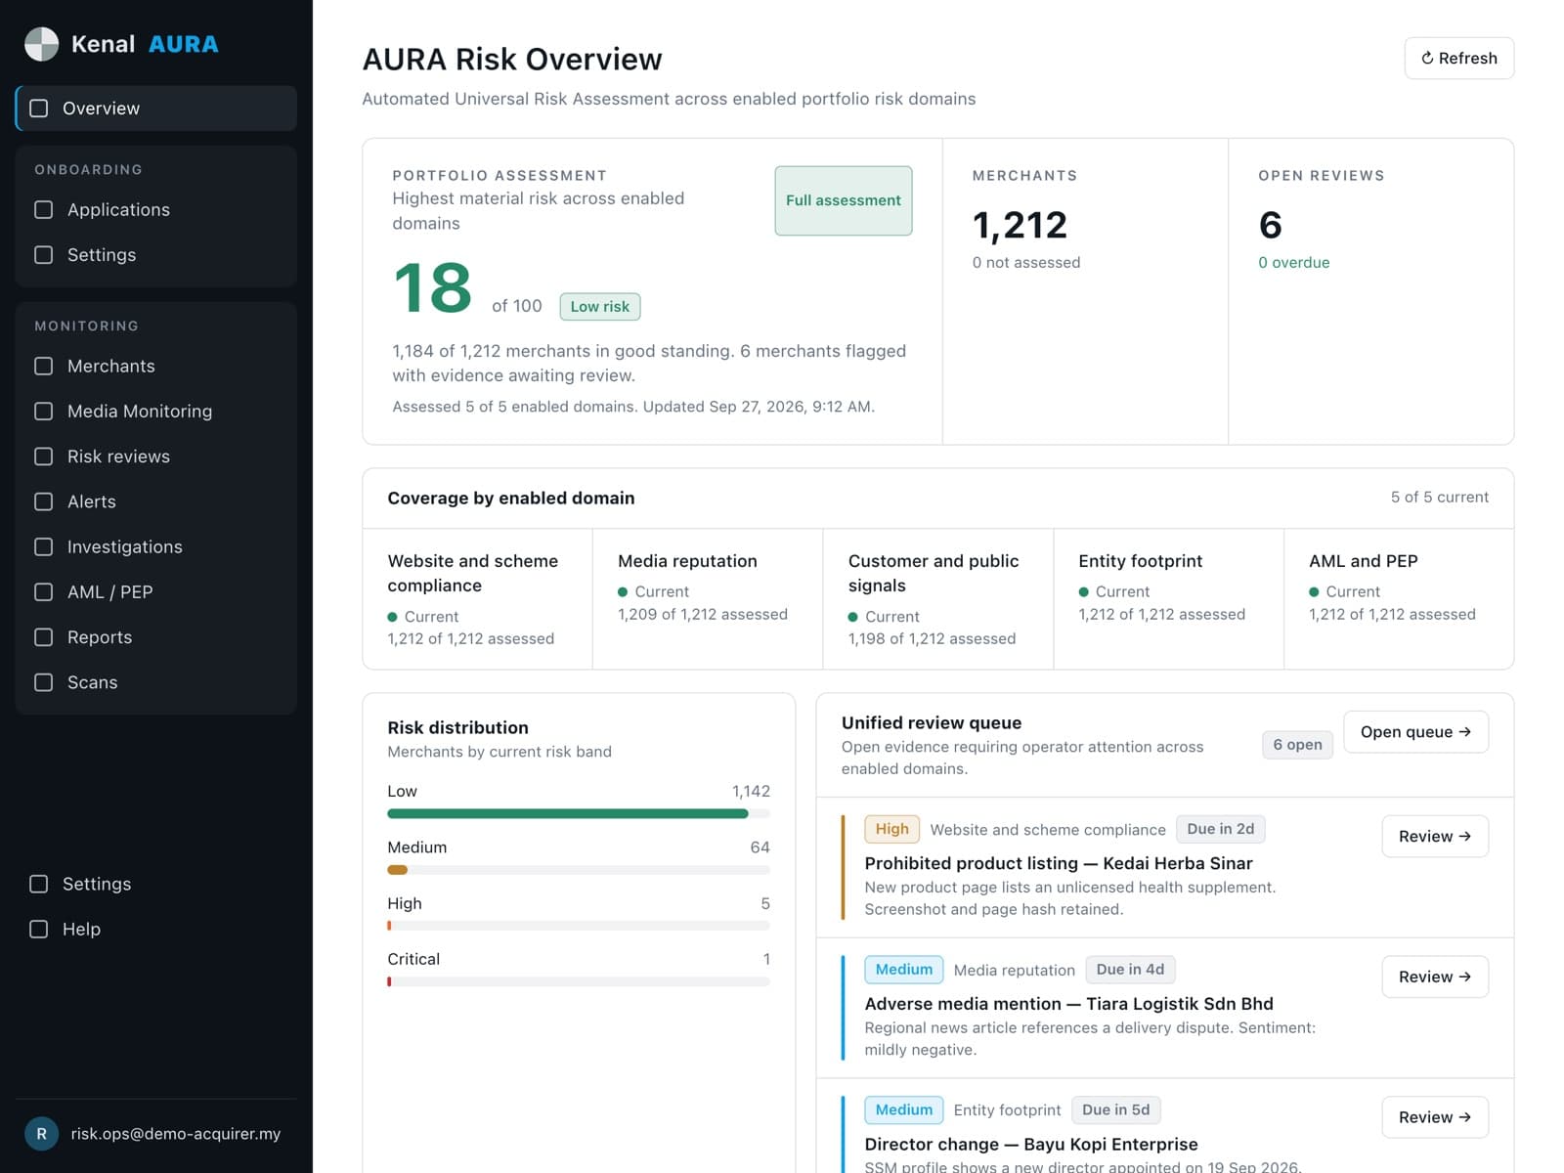The width and height of the screenshot is (1564, 1173).
Task: Open the Reports section
Action: click(156, 637)
